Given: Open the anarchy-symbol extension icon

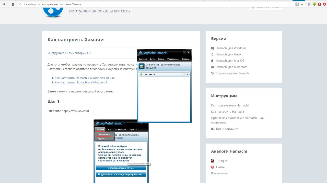Looking at the screenshot, I should [x=309, y=4].
